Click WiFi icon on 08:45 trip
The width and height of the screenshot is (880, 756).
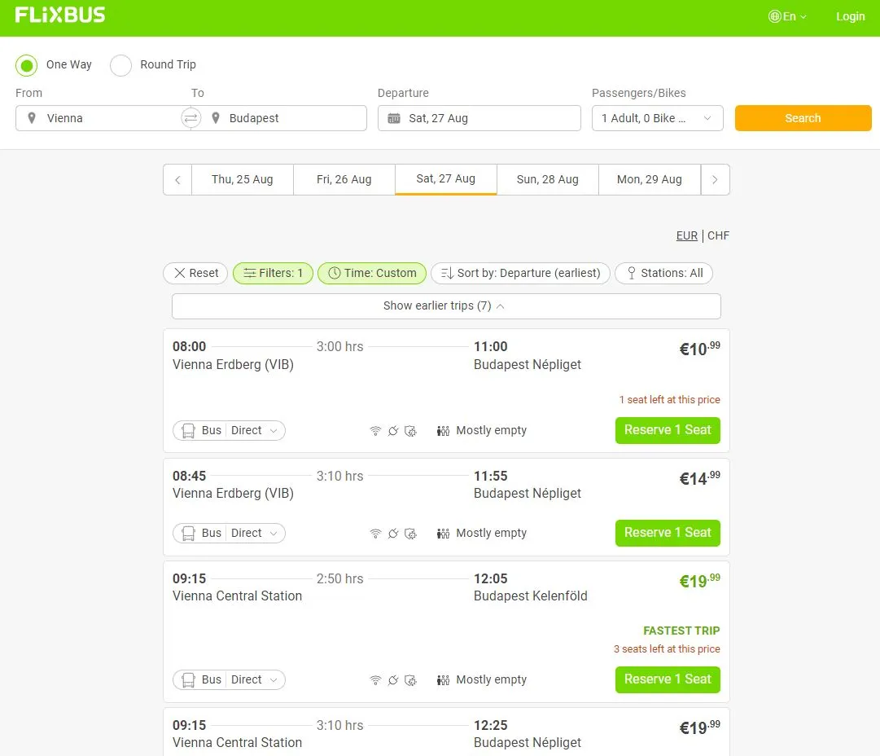pos(375,533)
